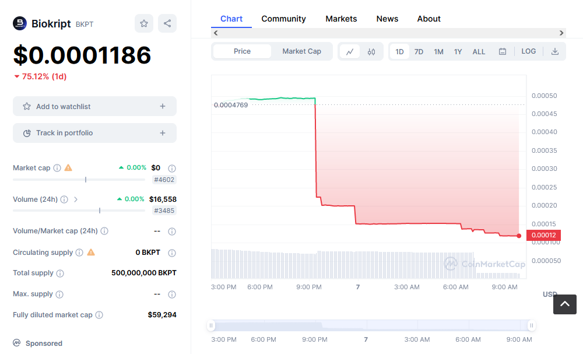Screen dimensions: 583x354
Task: Switch to candlestick chart icon
Action: [371, 52]
